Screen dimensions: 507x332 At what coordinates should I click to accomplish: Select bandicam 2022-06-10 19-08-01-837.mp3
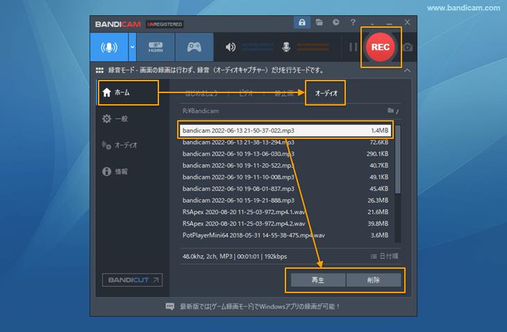pos(285,189)
